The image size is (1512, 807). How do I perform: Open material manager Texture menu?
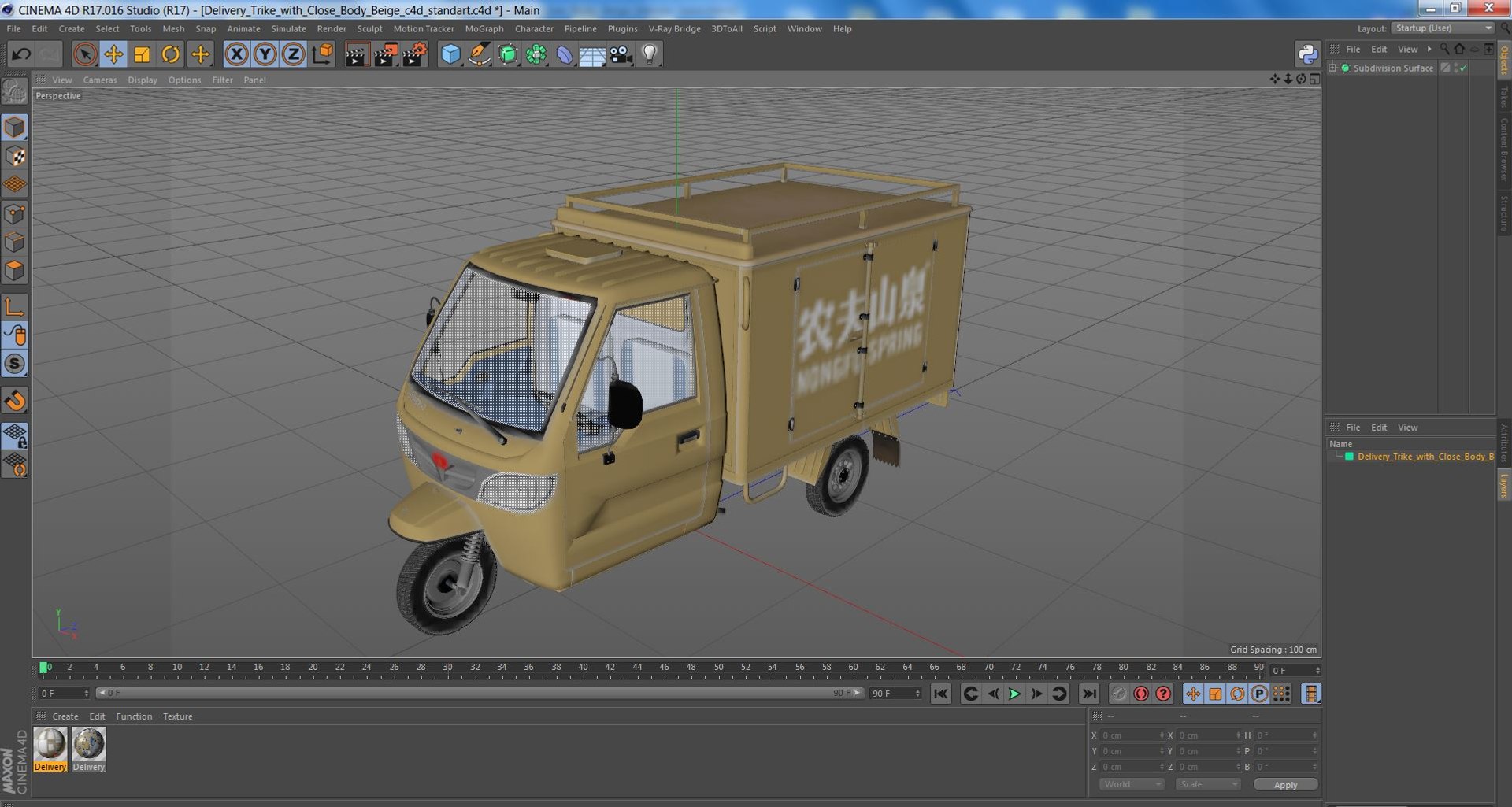point(177,717)
